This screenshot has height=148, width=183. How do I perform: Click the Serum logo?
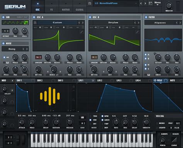click(x=15, y=7)
